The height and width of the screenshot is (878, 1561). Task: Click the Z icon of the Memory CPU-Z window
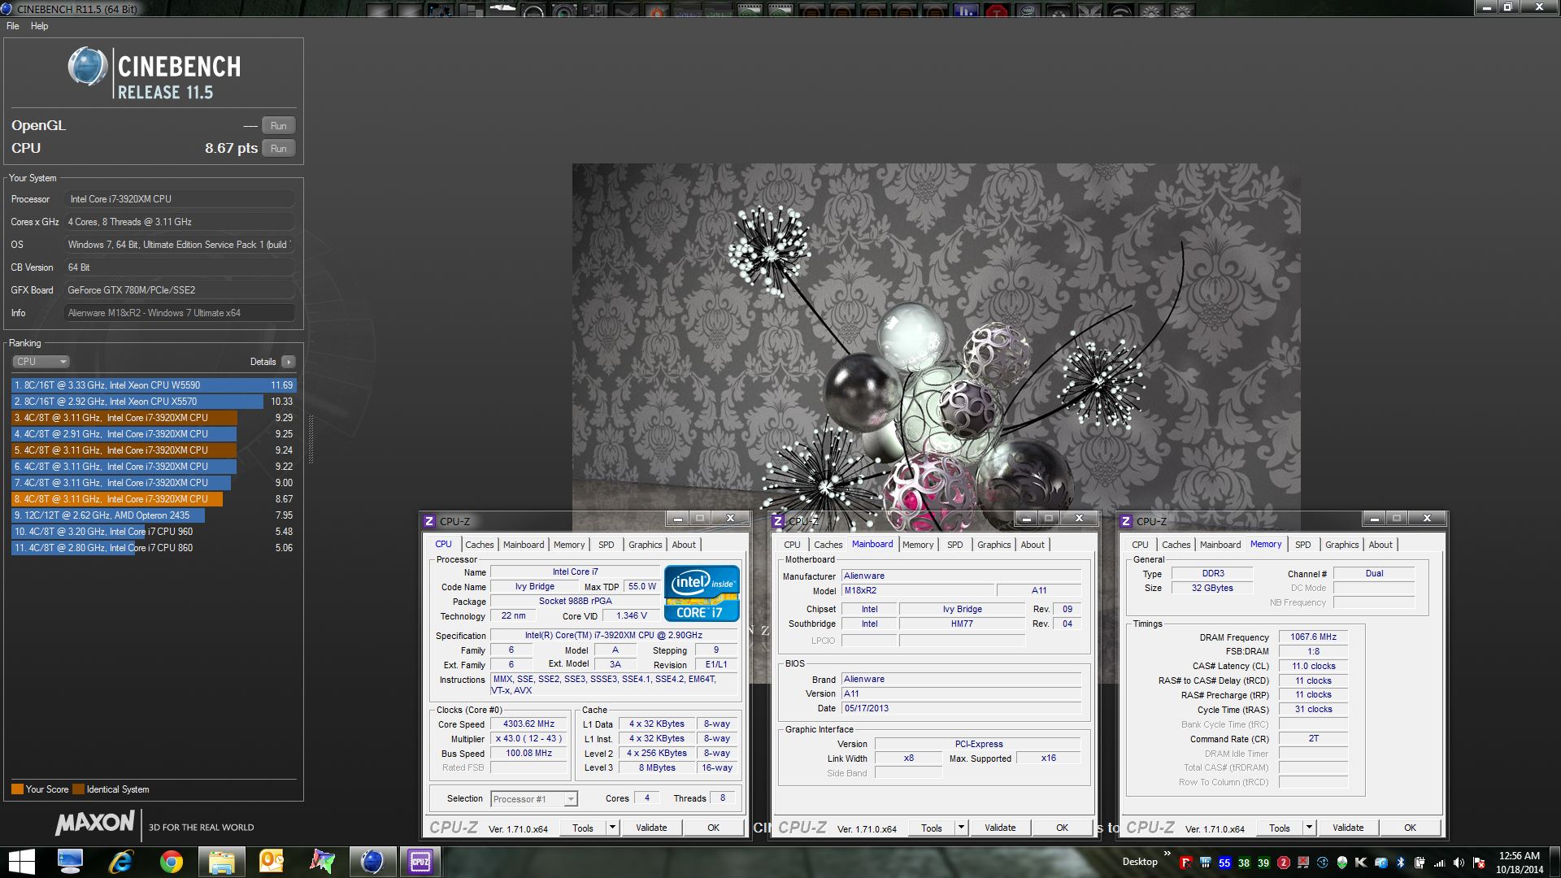pyautogui.click(x=1126, y=521)
